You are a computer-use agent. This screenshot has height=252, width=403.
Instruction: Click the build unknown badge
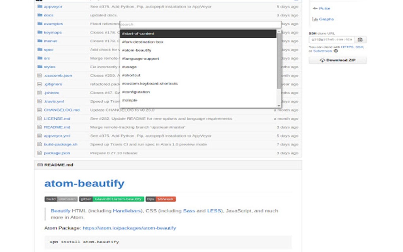pyautogui.click(x=61, y=199)
